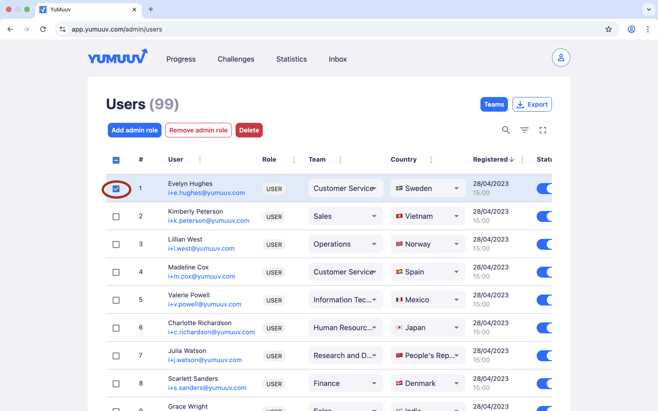
Task: Open Operations team dropdown
Action: (x=346, y=244)
